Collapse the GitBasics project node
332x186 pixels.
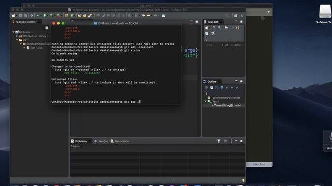point(13,32)
